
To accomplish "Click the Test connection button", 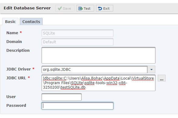I will (85, 8).
